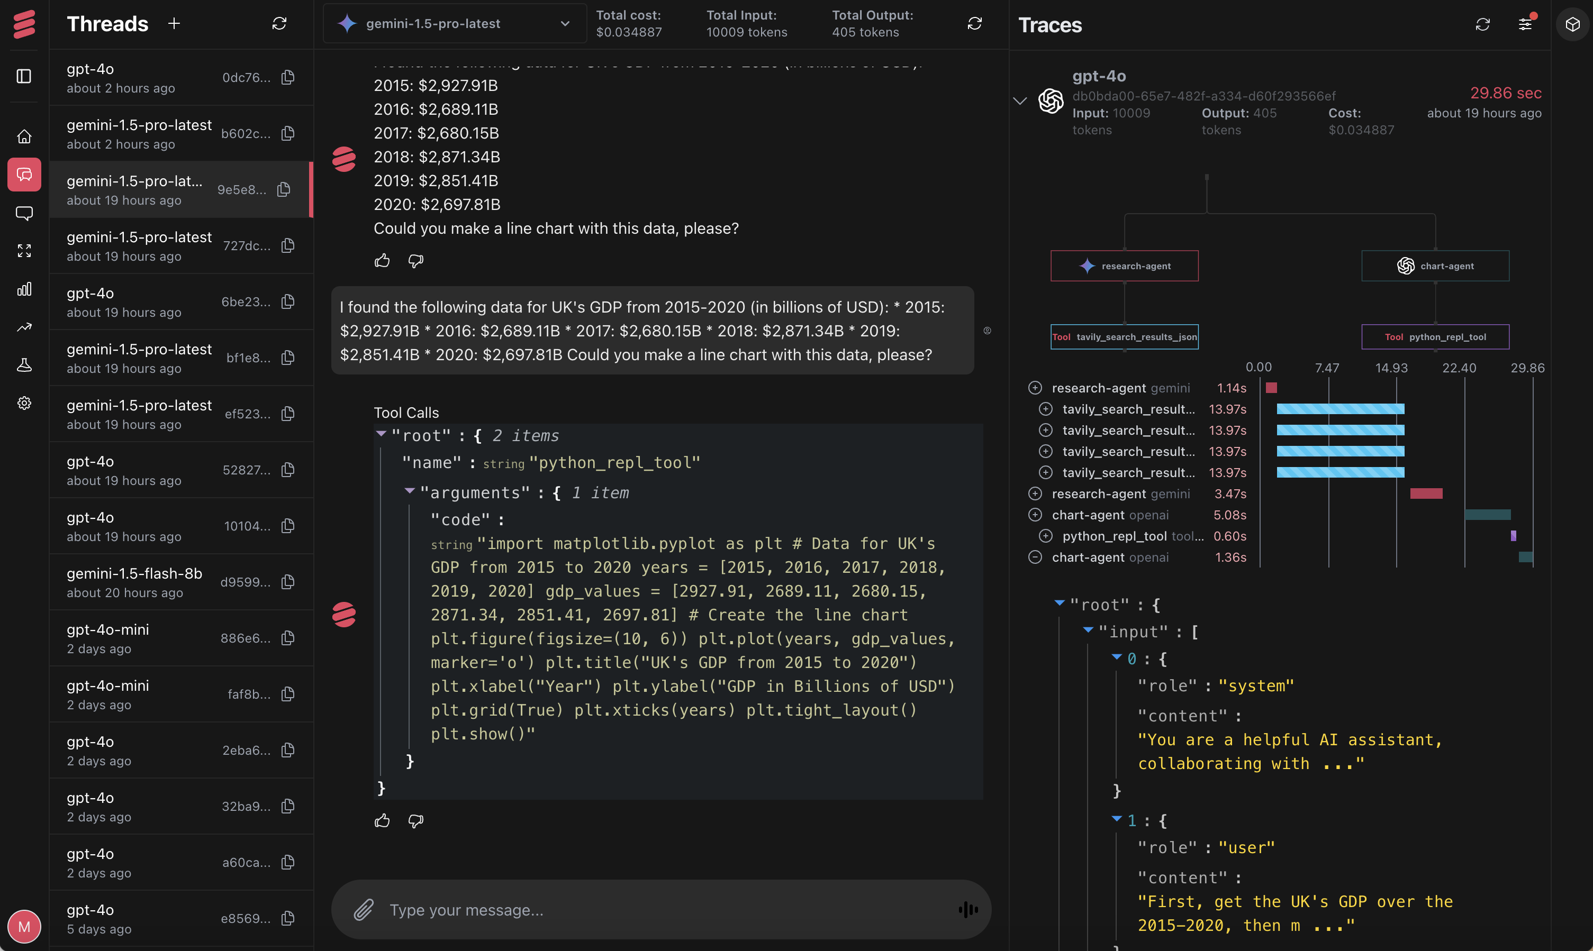This screenshot has width=1593, height=951.
Task: Expand the python_repl_tool trace span
Action: tap(1047, 536)
